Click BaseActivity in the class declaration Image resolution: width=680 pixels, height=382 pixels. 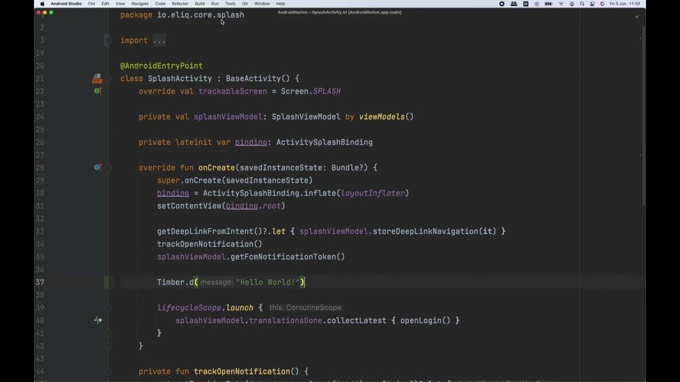[253, 79]
